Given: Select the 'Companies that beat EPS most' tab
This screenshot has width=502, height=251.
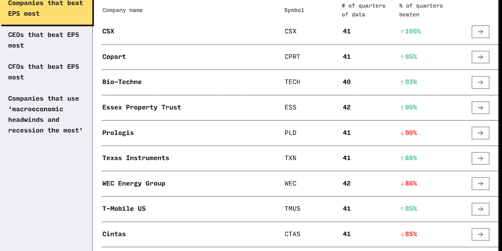Looking at the screenshot, I should (46, 8).
